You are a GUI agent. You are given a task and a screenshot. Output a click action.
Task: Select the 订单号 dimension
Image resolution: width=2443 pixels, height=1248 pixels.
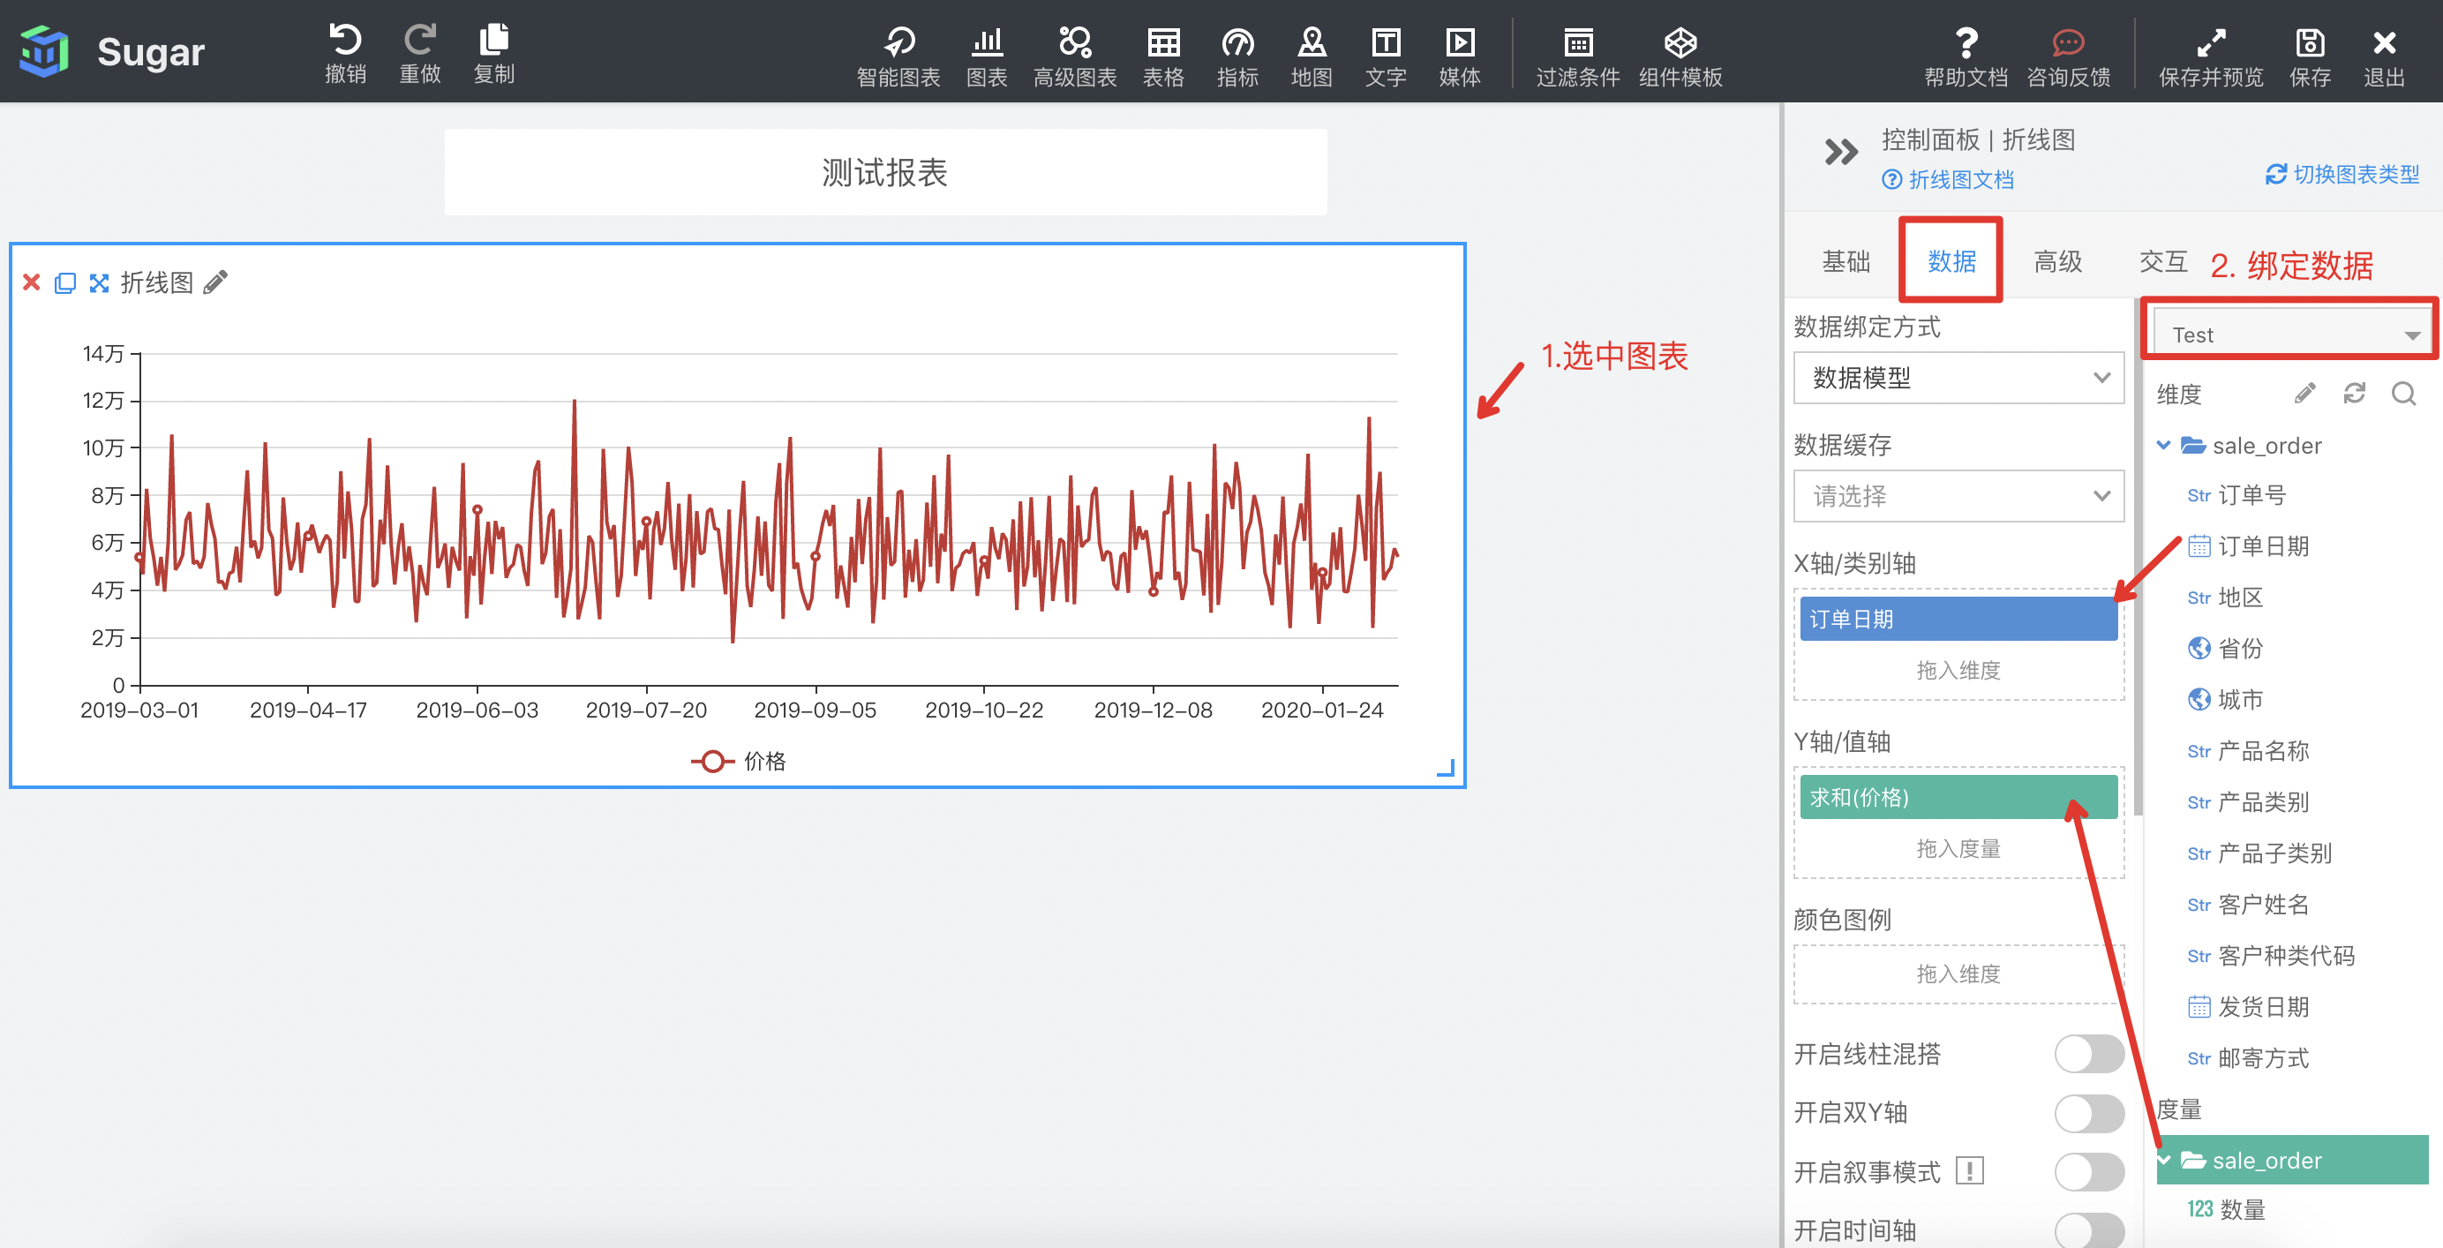2236,495
